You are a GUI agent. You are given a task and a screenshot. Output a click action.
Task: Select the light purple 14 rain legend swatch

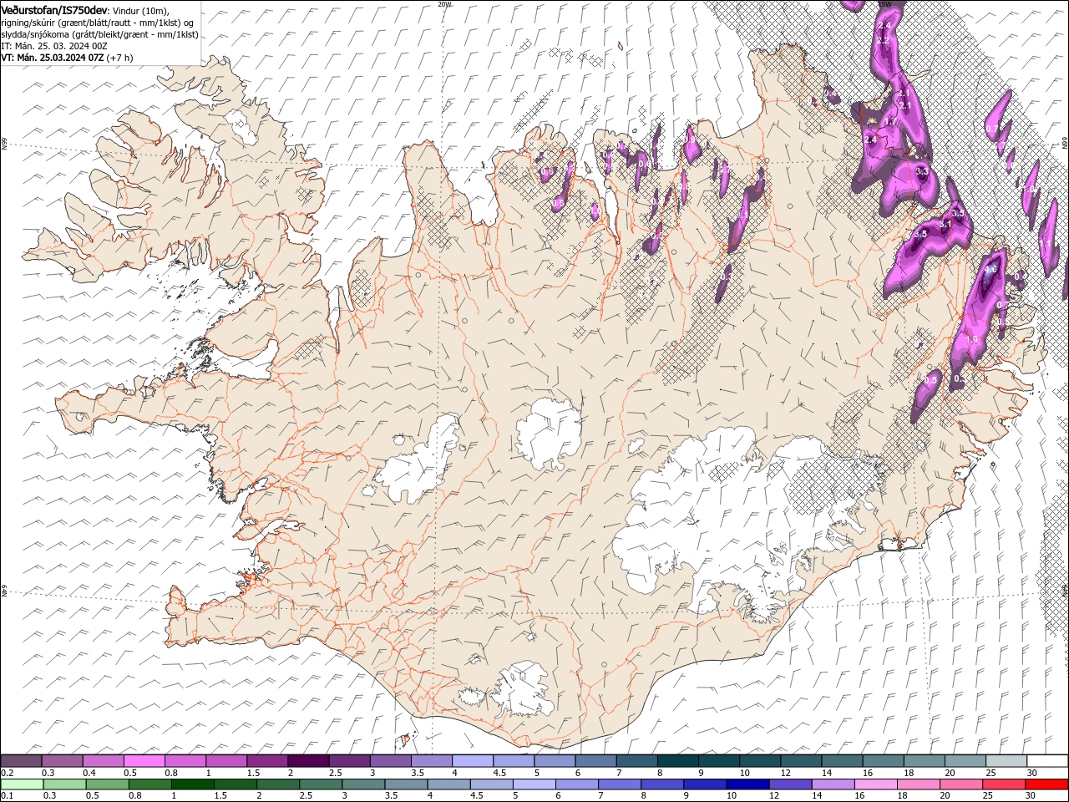833,784
